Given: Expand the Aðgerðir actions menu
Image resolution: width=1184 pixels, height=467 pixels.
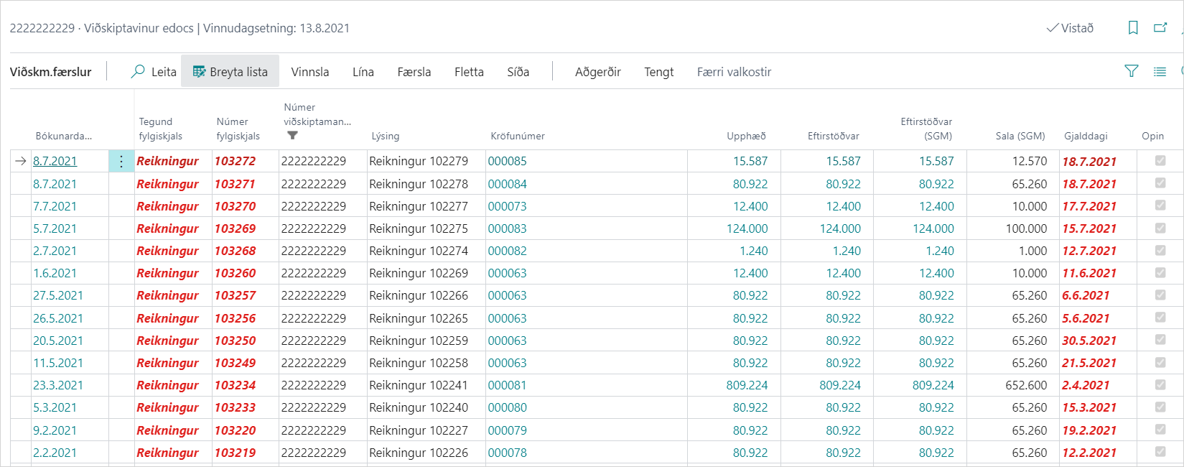Looking at the screenshot, I should point(597,72).
